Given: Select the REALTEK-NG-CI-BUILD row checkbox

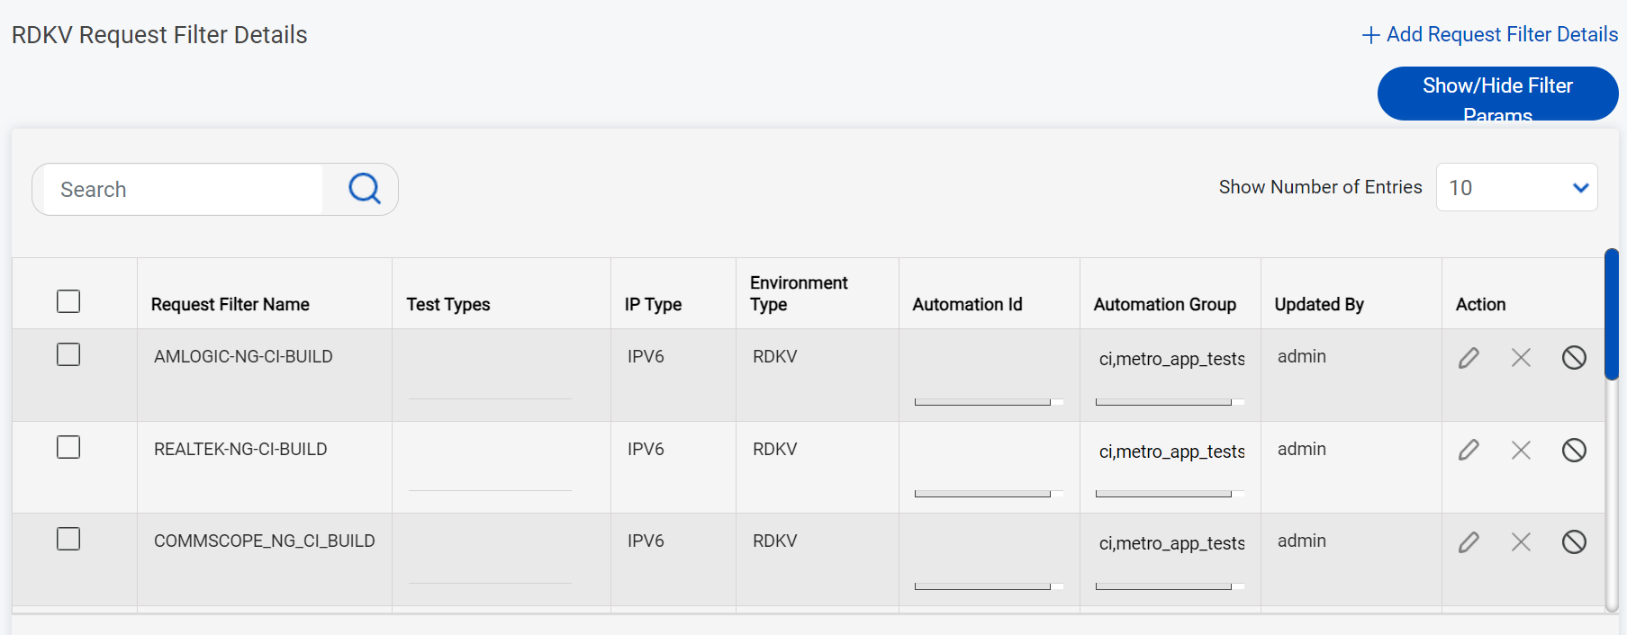Looking at the screenshot, I should tap(68, 447).
